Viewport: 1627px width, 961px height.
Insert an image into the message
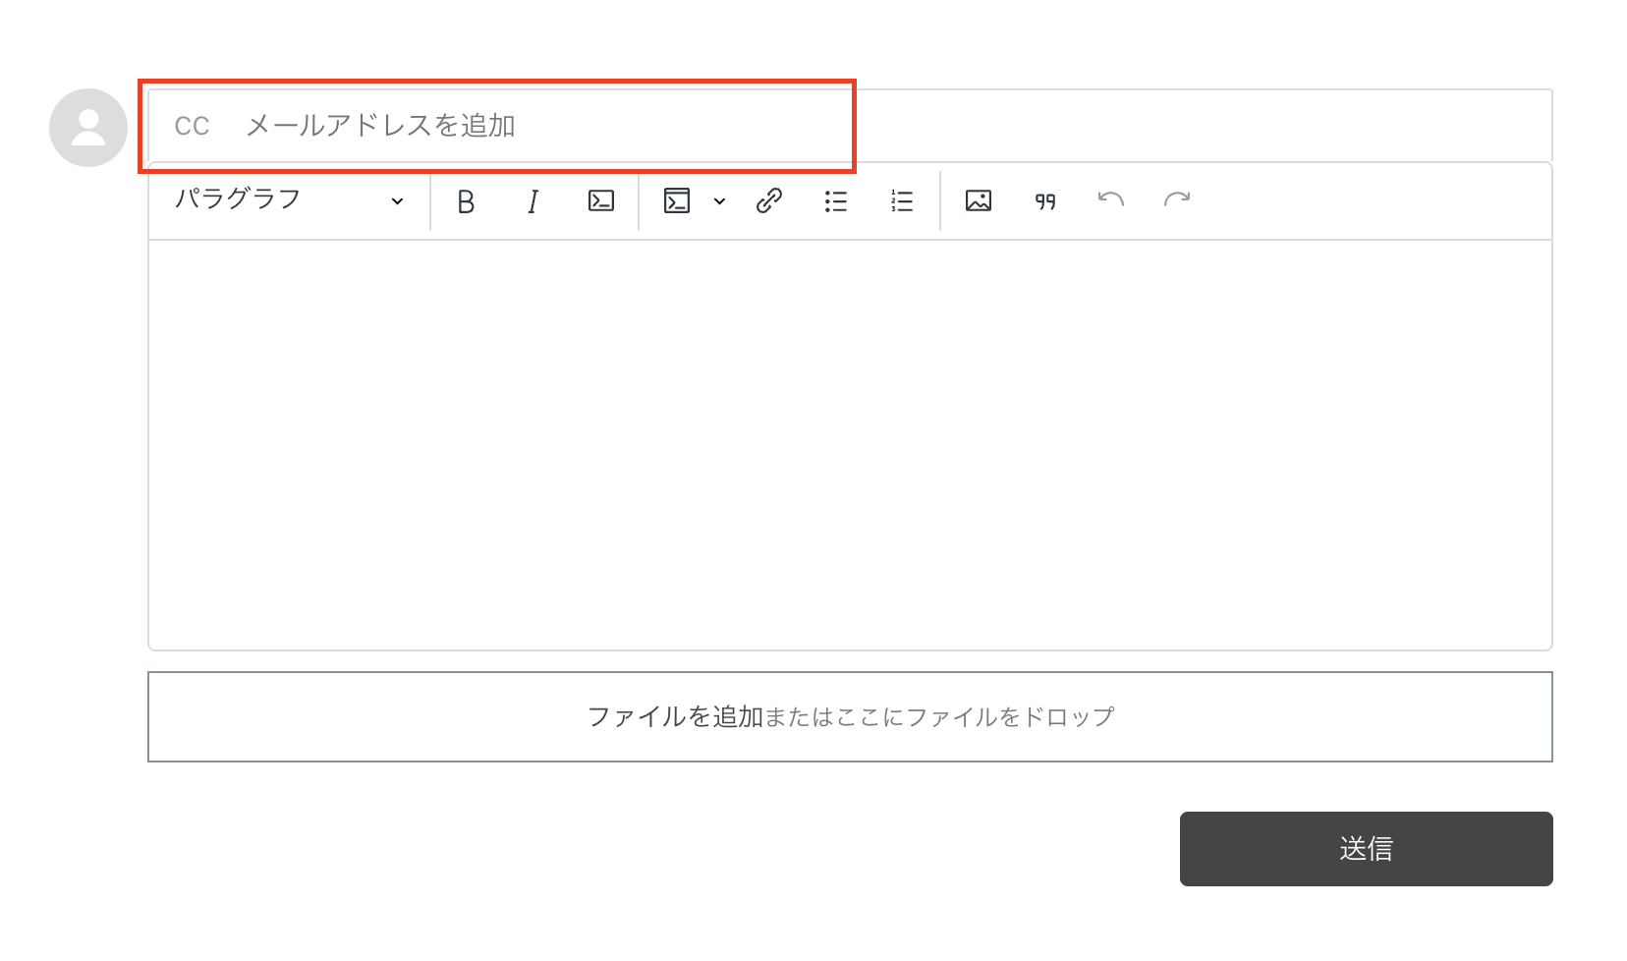coord(979,200)
